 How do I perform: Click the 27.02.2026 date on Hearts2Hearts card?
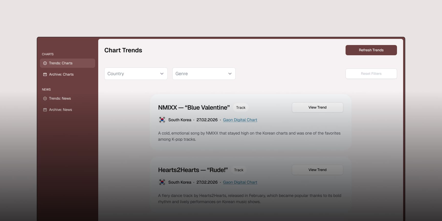pyautogui.click(x=207, y=182)
